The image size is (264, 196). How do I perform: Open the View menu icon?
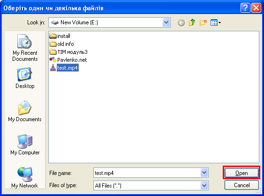click(216, 22)
